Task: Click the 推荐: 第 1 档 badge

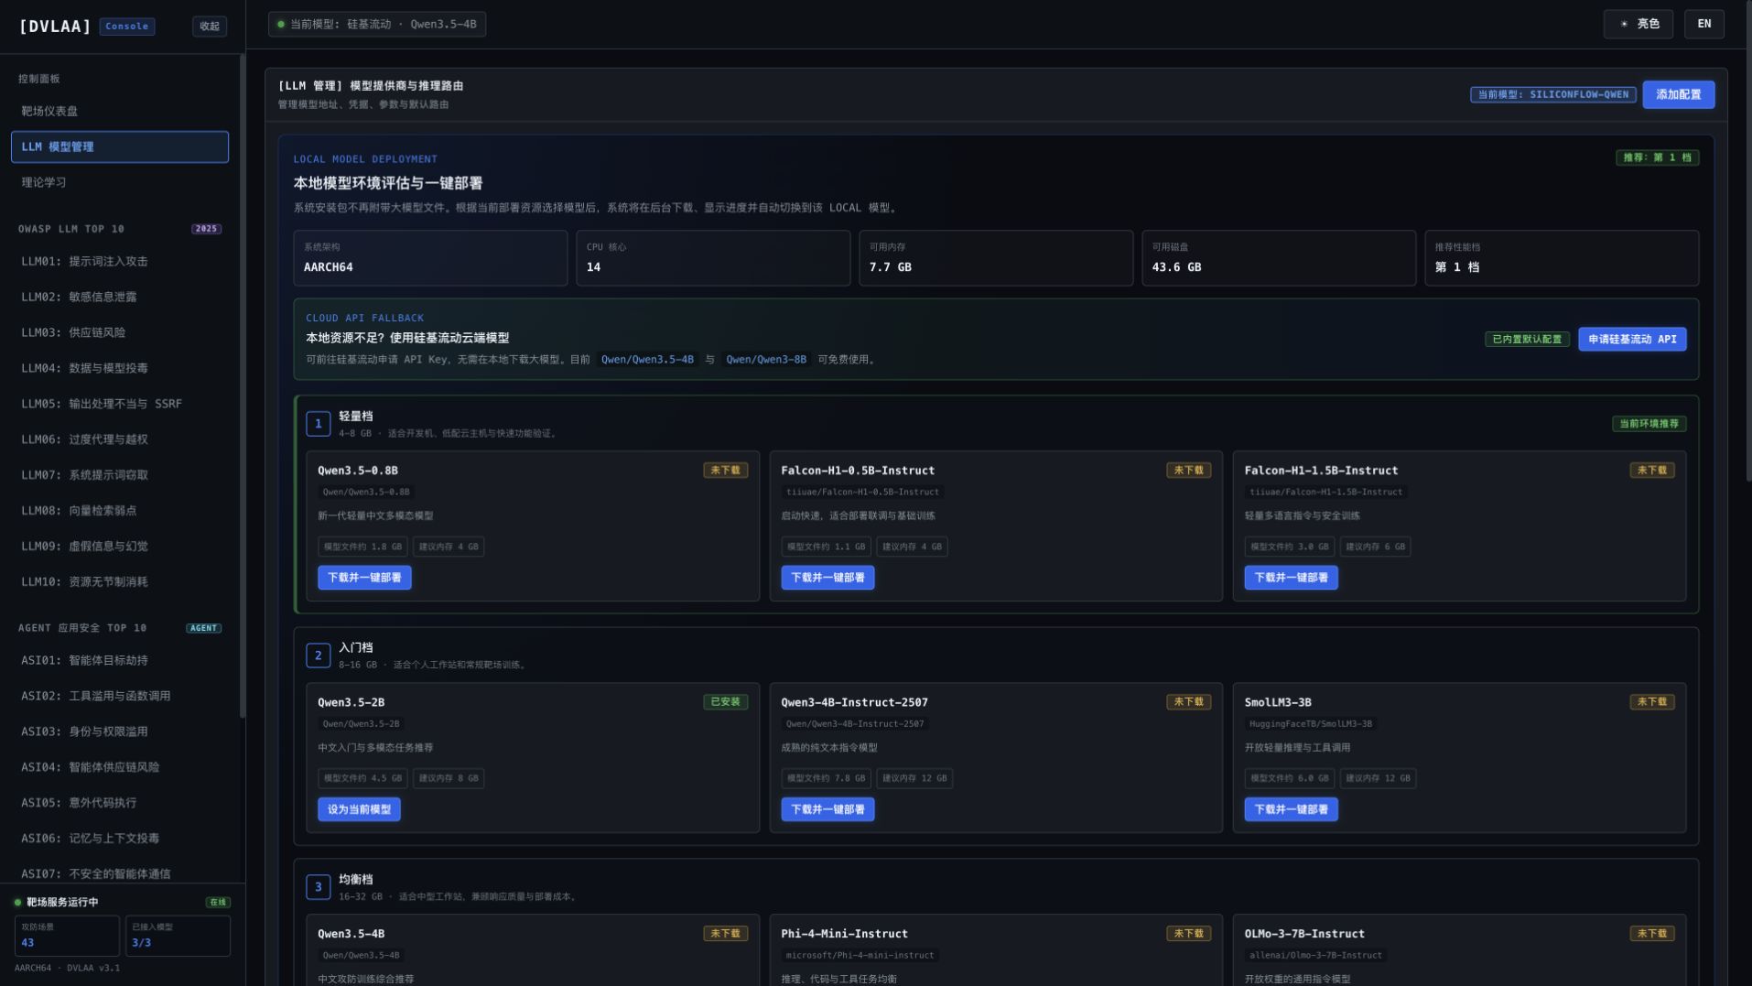Action: pyautogui.click(x=1658, y=157)
